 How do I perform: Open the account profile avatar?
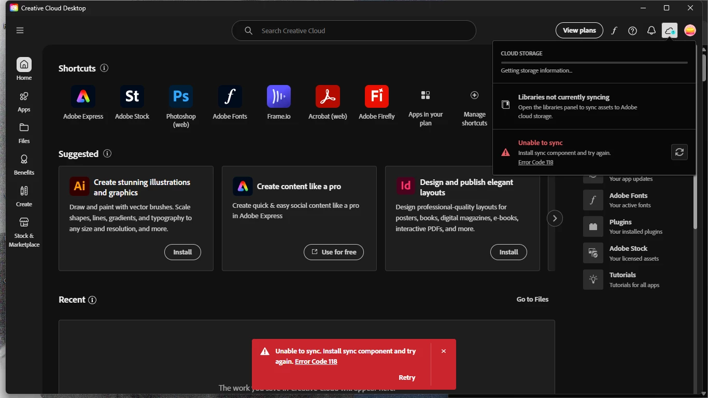690,31
